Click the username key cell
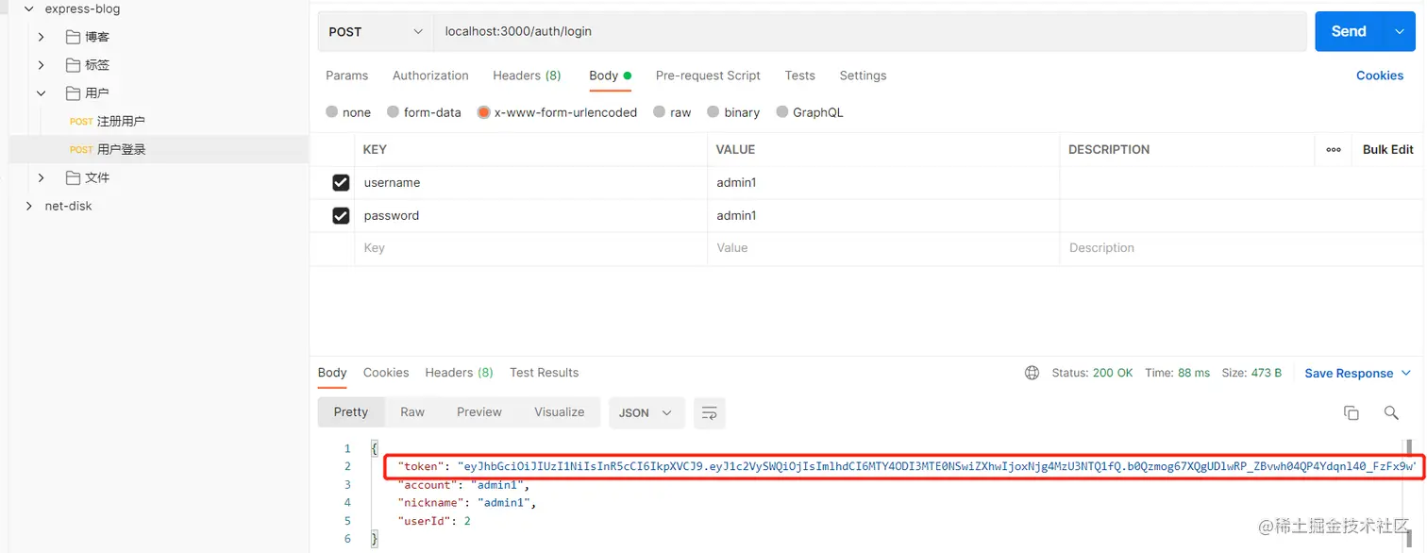Screen dimensions: 1427x553 point(530,183)
